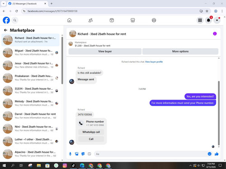Open the Marketplace storefront icon
Viewport: 226px width, 169px height.
click(x=133, y=20)
